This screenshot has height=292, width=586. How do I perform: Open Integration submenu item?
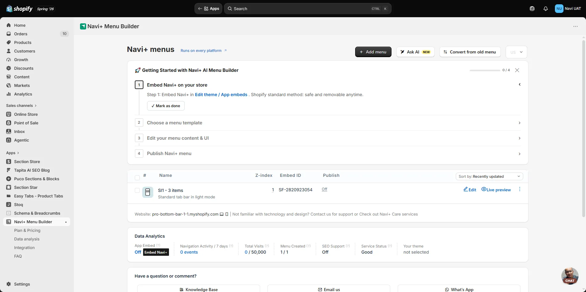pos(24,247)
